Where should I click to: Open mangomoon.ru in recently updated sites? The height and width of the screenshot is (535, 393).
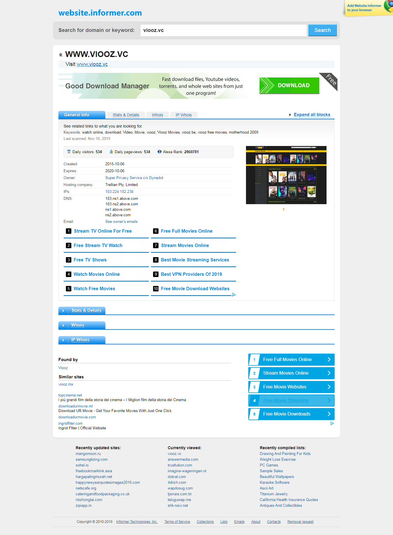(88, 454)
